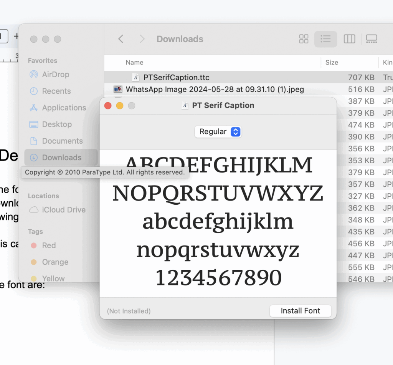
Task: Select the Orange tag
Action: coord(55,262)
